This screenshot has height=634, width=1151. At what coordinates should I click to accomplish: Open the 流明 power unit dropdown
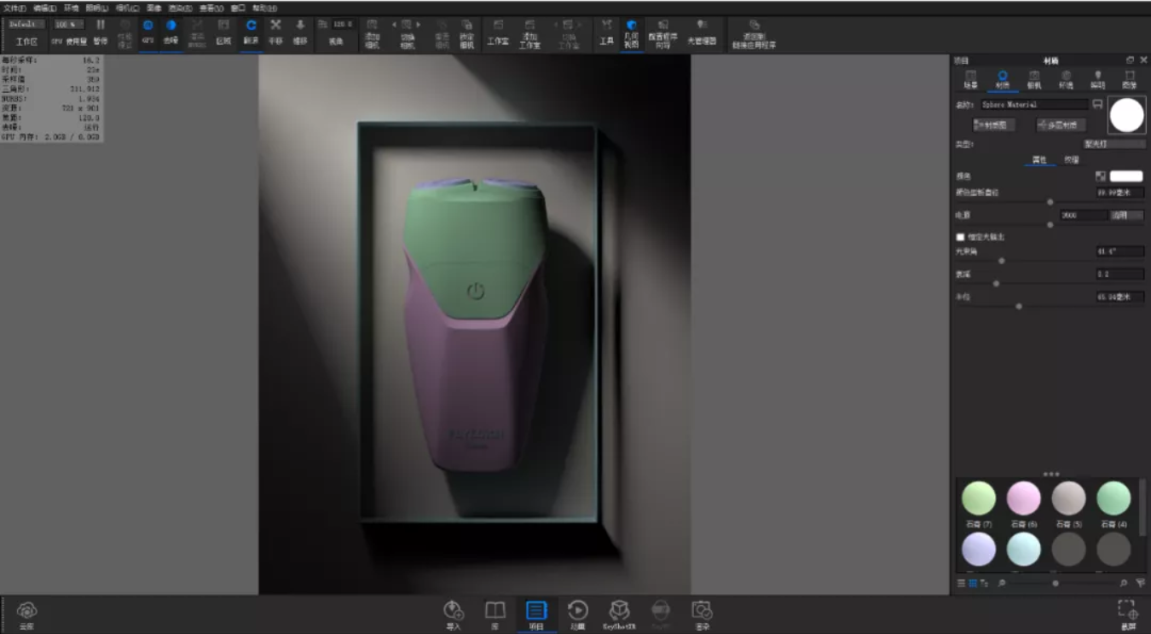(1127, 216)
